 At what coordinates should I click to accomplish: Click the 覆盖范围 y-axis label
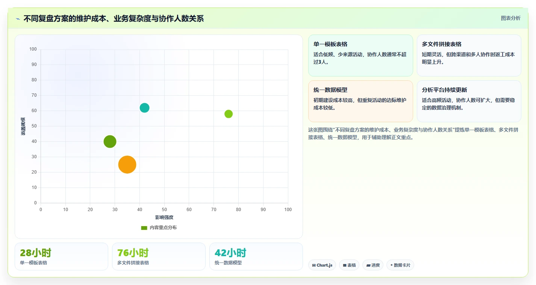tap(23, 126)
